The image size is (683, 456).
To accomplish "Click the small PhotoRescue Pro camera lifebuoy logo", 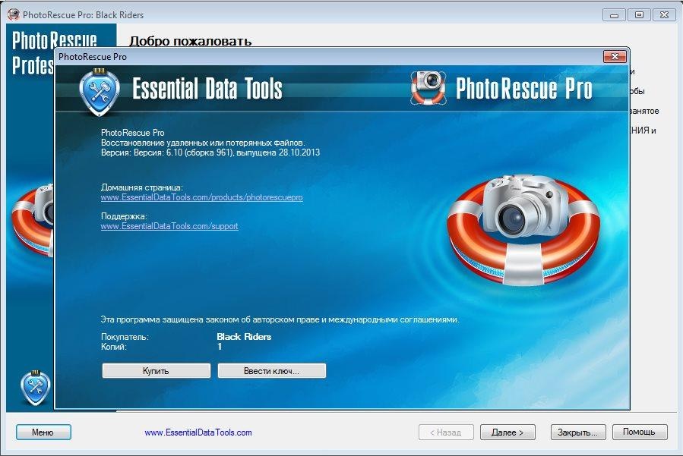I will coord(428,87).
